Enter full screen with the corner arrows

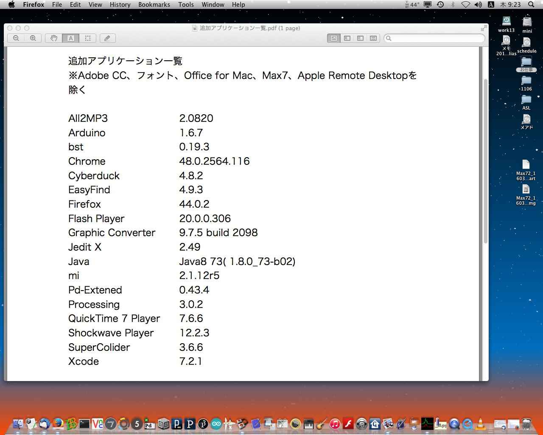pos(484,28)
